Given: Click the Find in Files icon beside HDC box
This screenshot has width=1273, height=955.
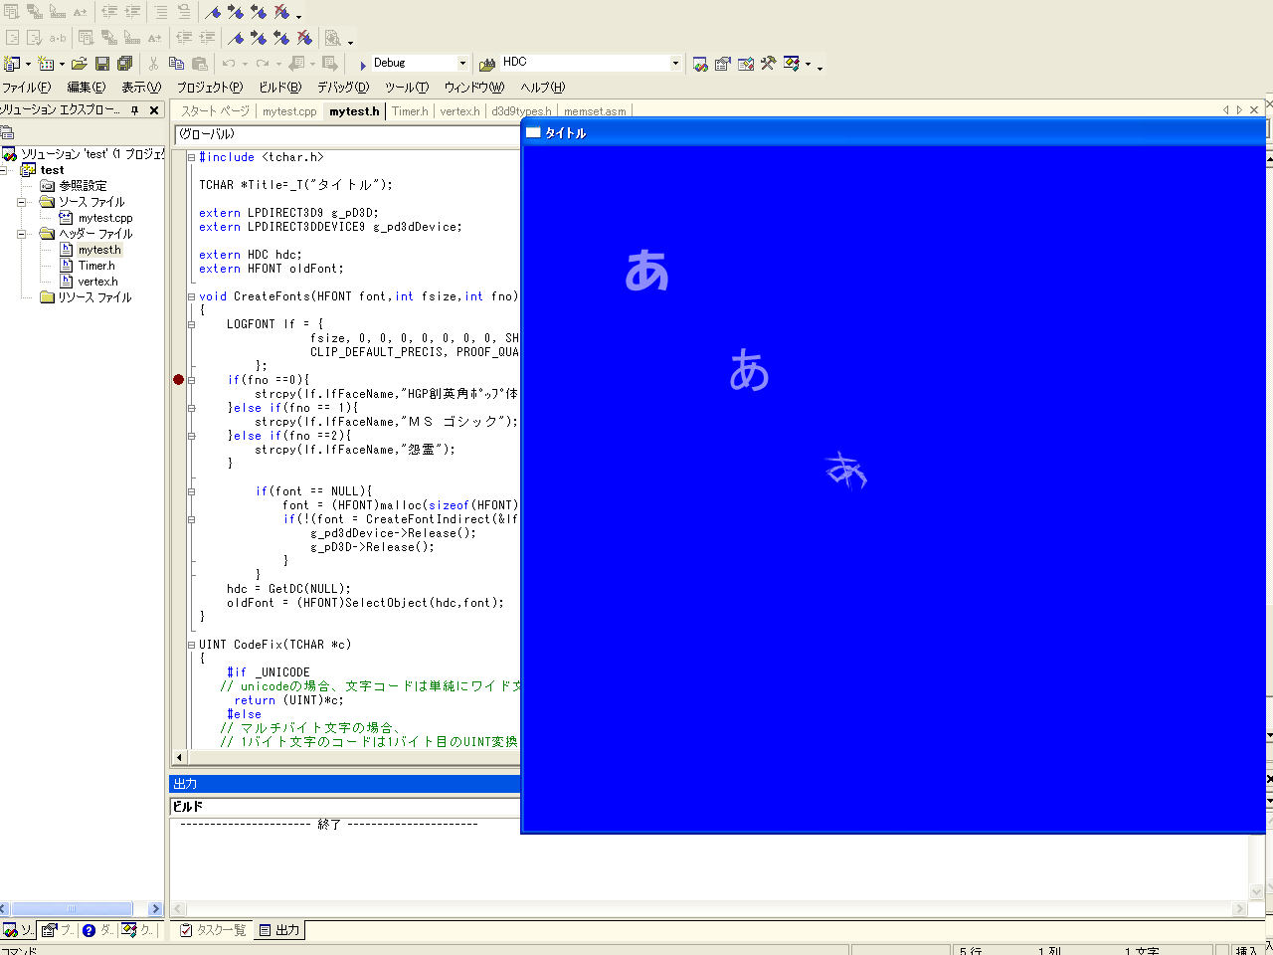Looking at the screenshot, I should 487,64.
